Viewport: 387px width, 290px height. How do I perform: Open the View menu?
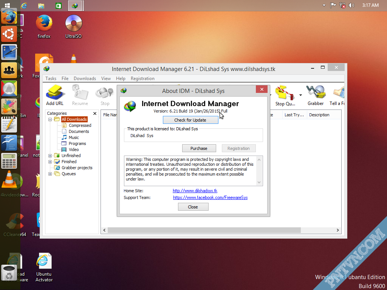tap(106, 79)
